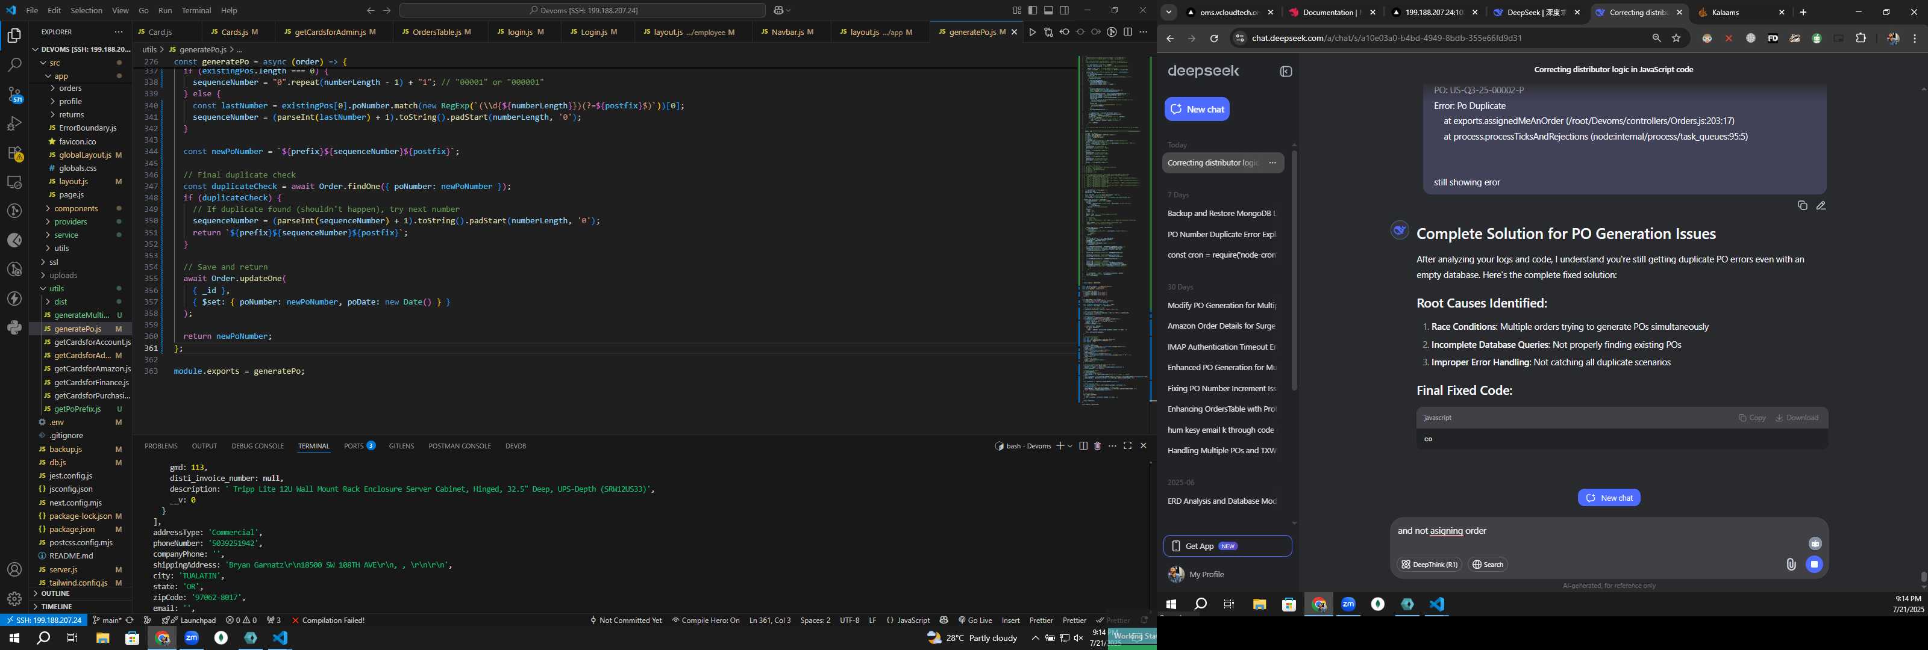The height and width of the screenshot is (650, 1928).
Task: Open Chrome tab search dropdown
Action: coord(1168,13)
